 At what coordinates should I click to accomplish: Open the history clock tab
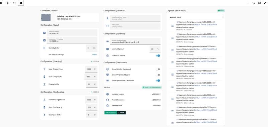(14, 3)
